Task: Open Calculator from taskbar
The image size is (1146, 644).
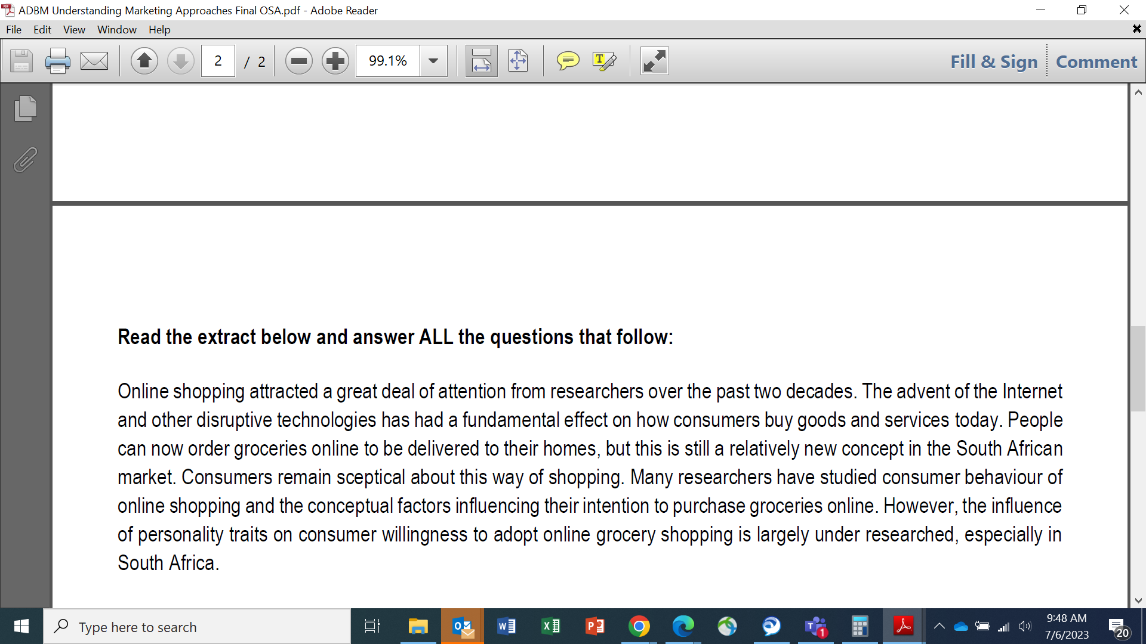Action: (860, 626)
